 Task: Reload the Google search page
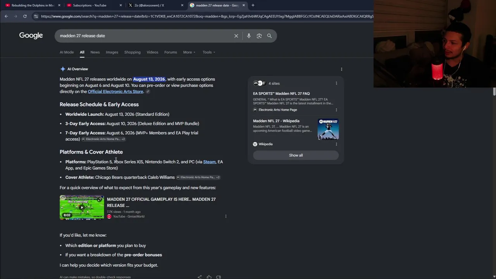(x=25, y=16)
